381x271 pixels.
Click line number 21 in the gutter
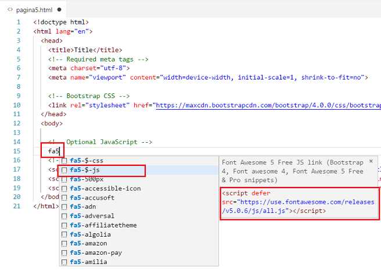click(x=17, y=206)
